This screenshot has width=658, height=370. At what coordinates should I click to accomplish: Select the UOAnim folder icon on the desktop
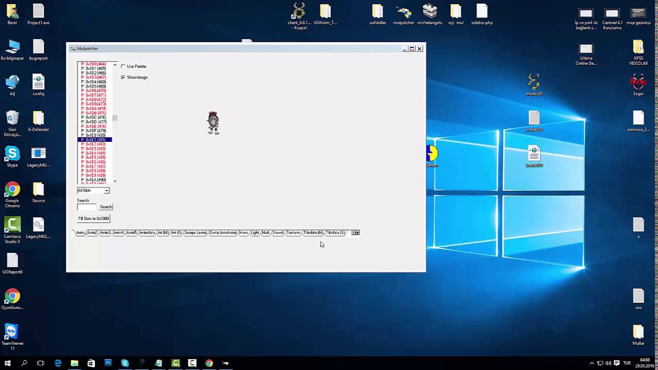pyautogui.click(x=325, y=14)
